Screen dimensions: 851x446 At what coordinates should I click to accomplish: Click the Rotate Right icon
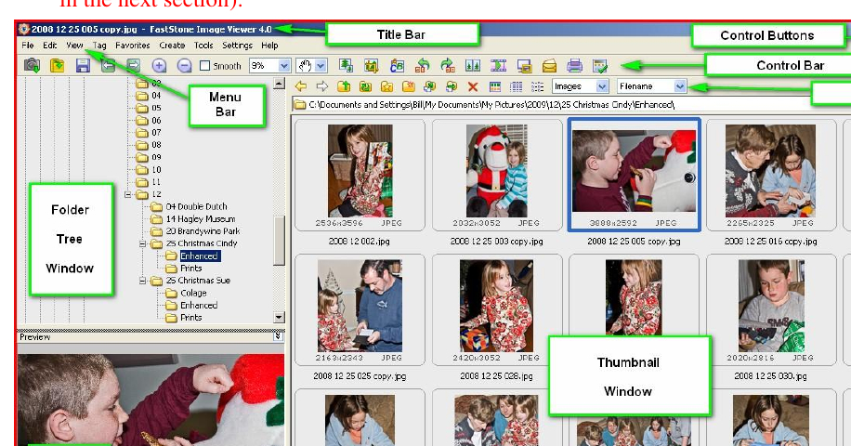click(x=448, y=66)
